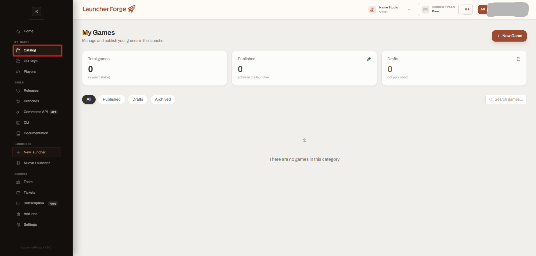The image size is (536, 256).
Task: Click the plus icon beside New launcher
Action: (18, 152)
